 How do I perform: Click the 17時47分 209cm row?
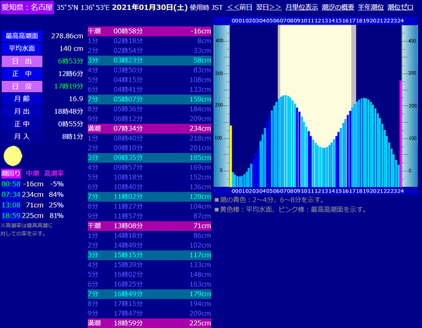click(149, 313)
